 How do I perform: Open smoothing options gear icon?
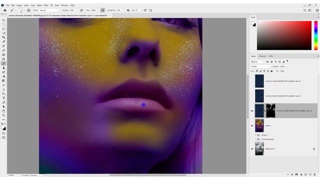pos(128,10)
